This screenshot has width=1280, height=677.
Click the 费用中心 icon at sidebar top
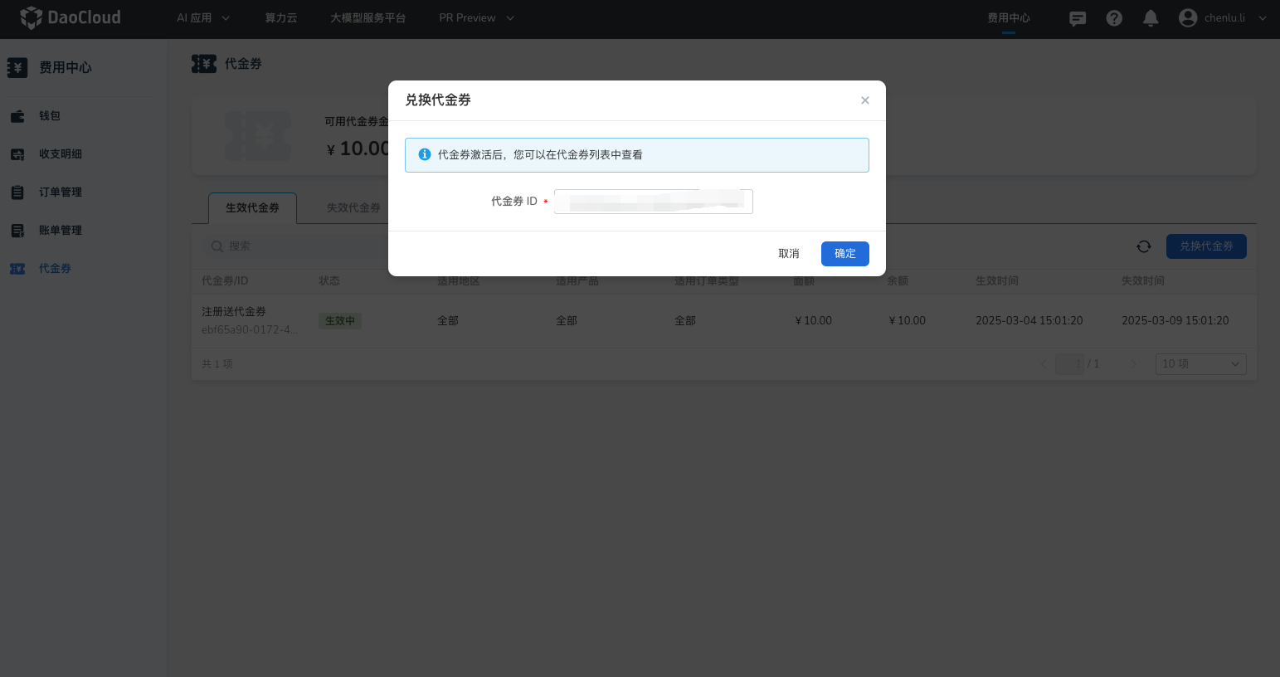17,67
